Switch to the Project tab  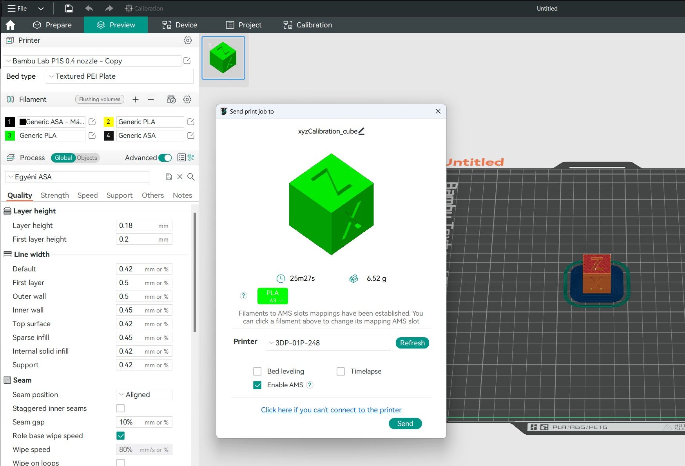click(x=244, y=25)
